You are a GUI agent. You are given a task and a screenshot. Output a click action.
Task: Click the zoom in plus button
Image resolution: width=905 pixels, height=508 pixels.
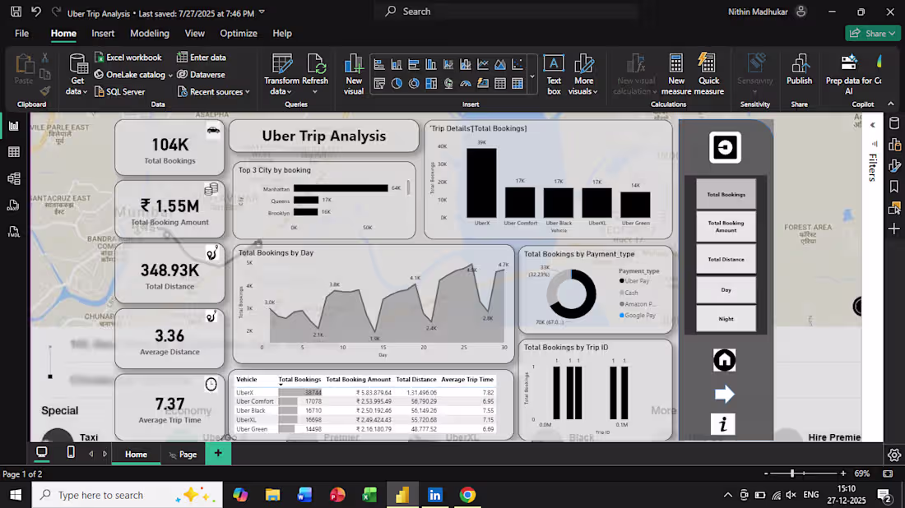(843, 473)
